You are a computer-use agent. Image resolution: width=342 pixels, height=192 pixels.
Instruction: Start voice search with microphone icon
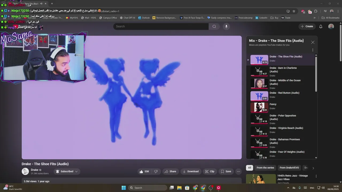tap(226, 26)
